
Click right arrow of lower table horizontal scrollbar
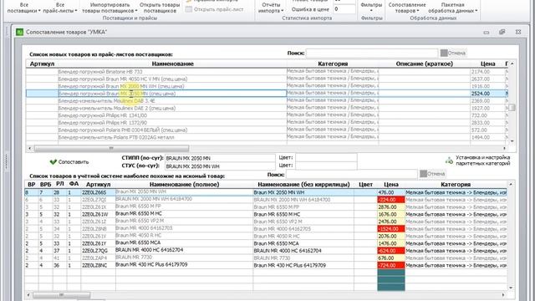point(503,294)
